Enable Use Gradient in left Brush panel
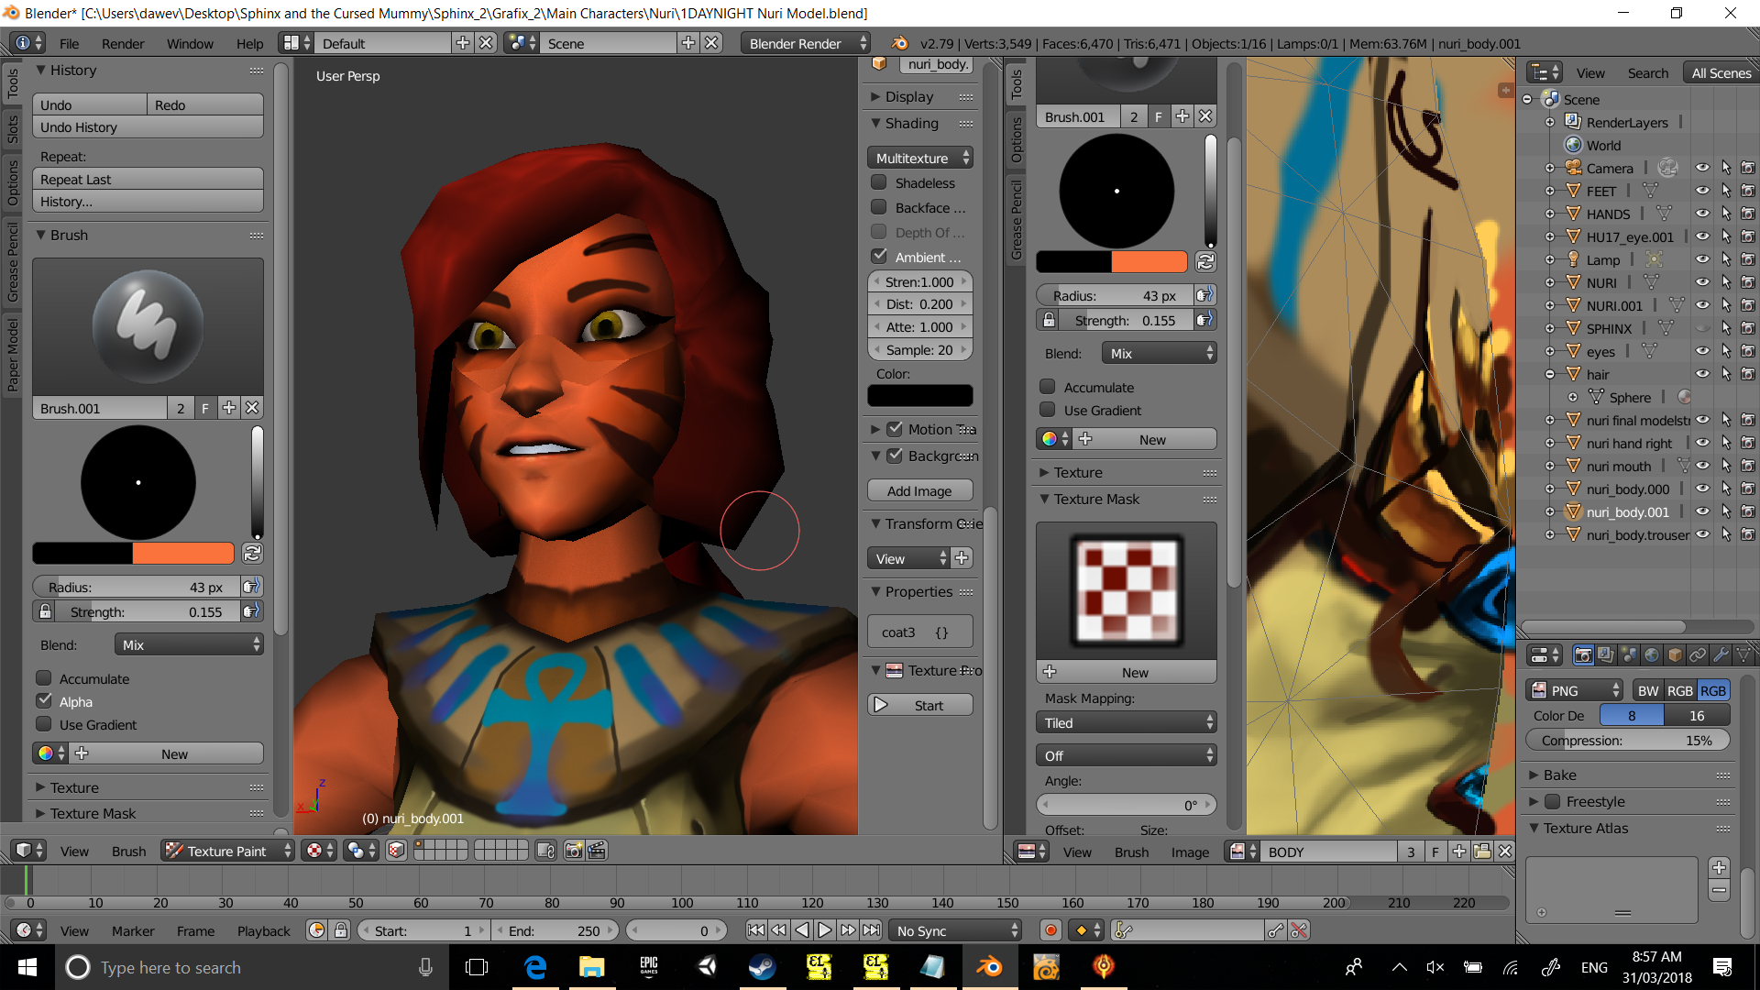The image size is (1760, 990). (43, 724)
